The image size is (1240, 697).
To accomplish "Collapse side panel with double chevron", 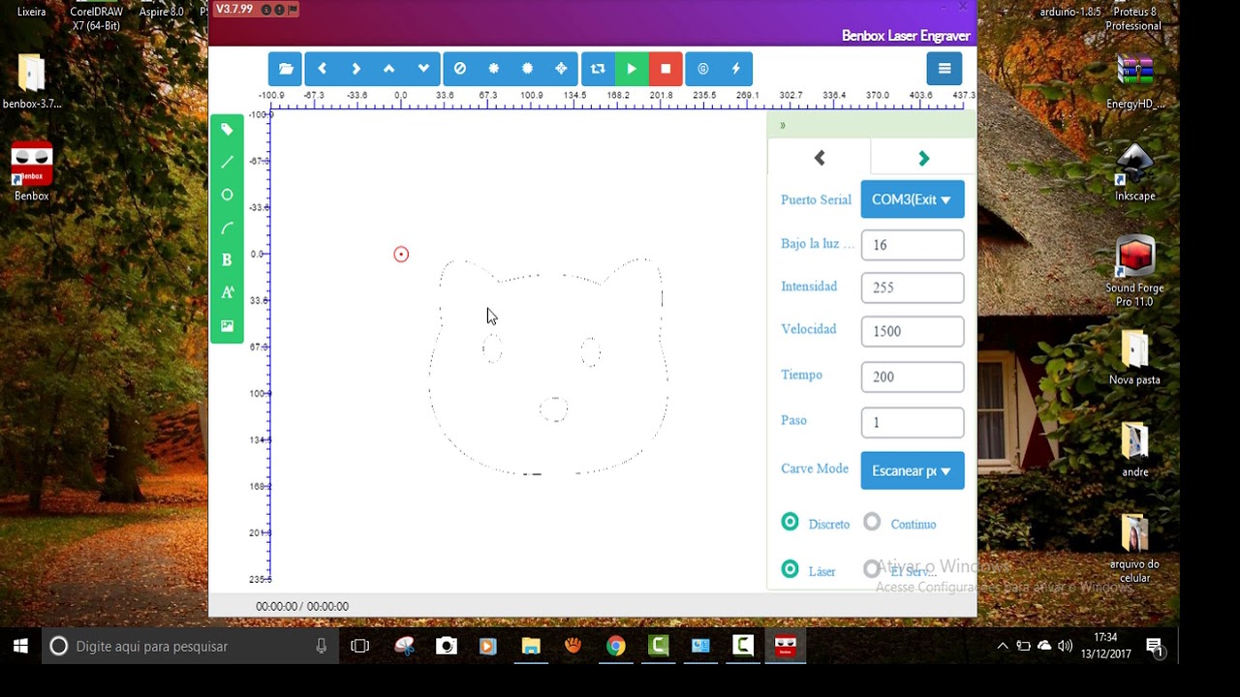I will (783, 125).
